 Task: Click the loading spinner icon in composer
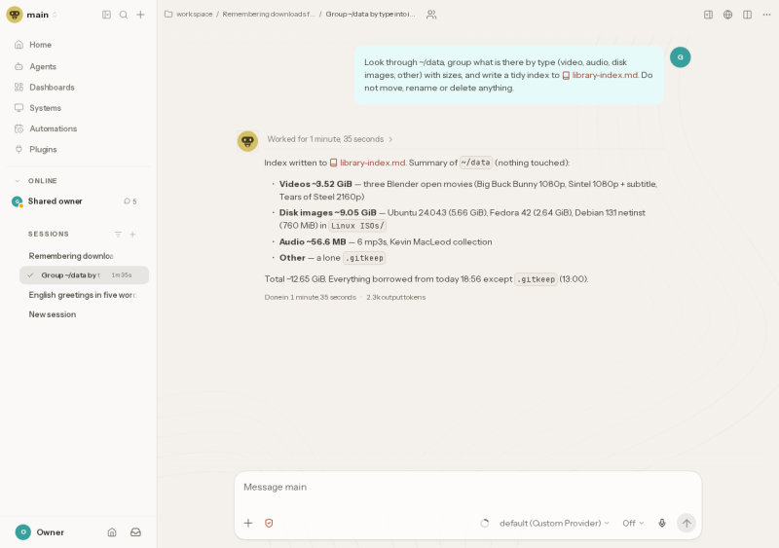(485, 523)
